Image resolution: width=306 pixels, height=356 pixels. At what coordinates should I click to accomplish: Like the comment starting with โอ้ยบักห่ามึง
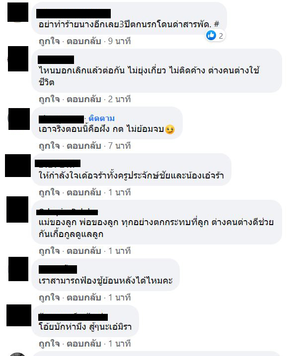point(49,344)
